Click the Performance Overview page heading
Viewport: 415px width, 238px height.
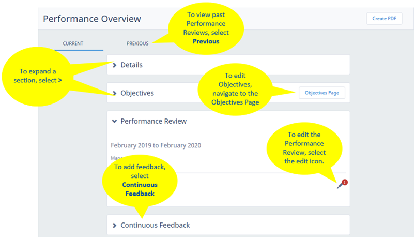point(91,19)
